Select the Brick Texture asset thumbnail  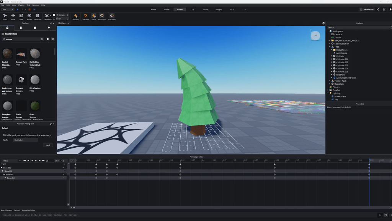(35, 80)
